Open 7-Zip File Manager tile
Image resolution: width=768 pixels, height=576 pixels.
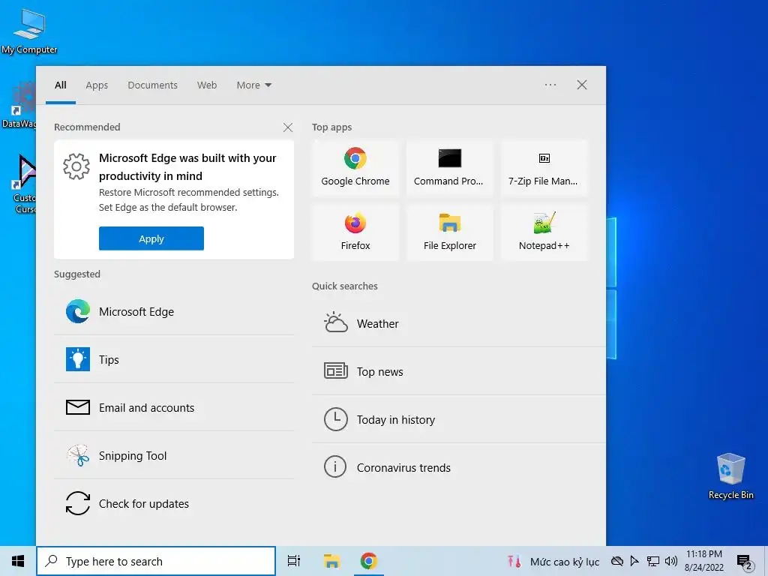[x=544, y=168]
